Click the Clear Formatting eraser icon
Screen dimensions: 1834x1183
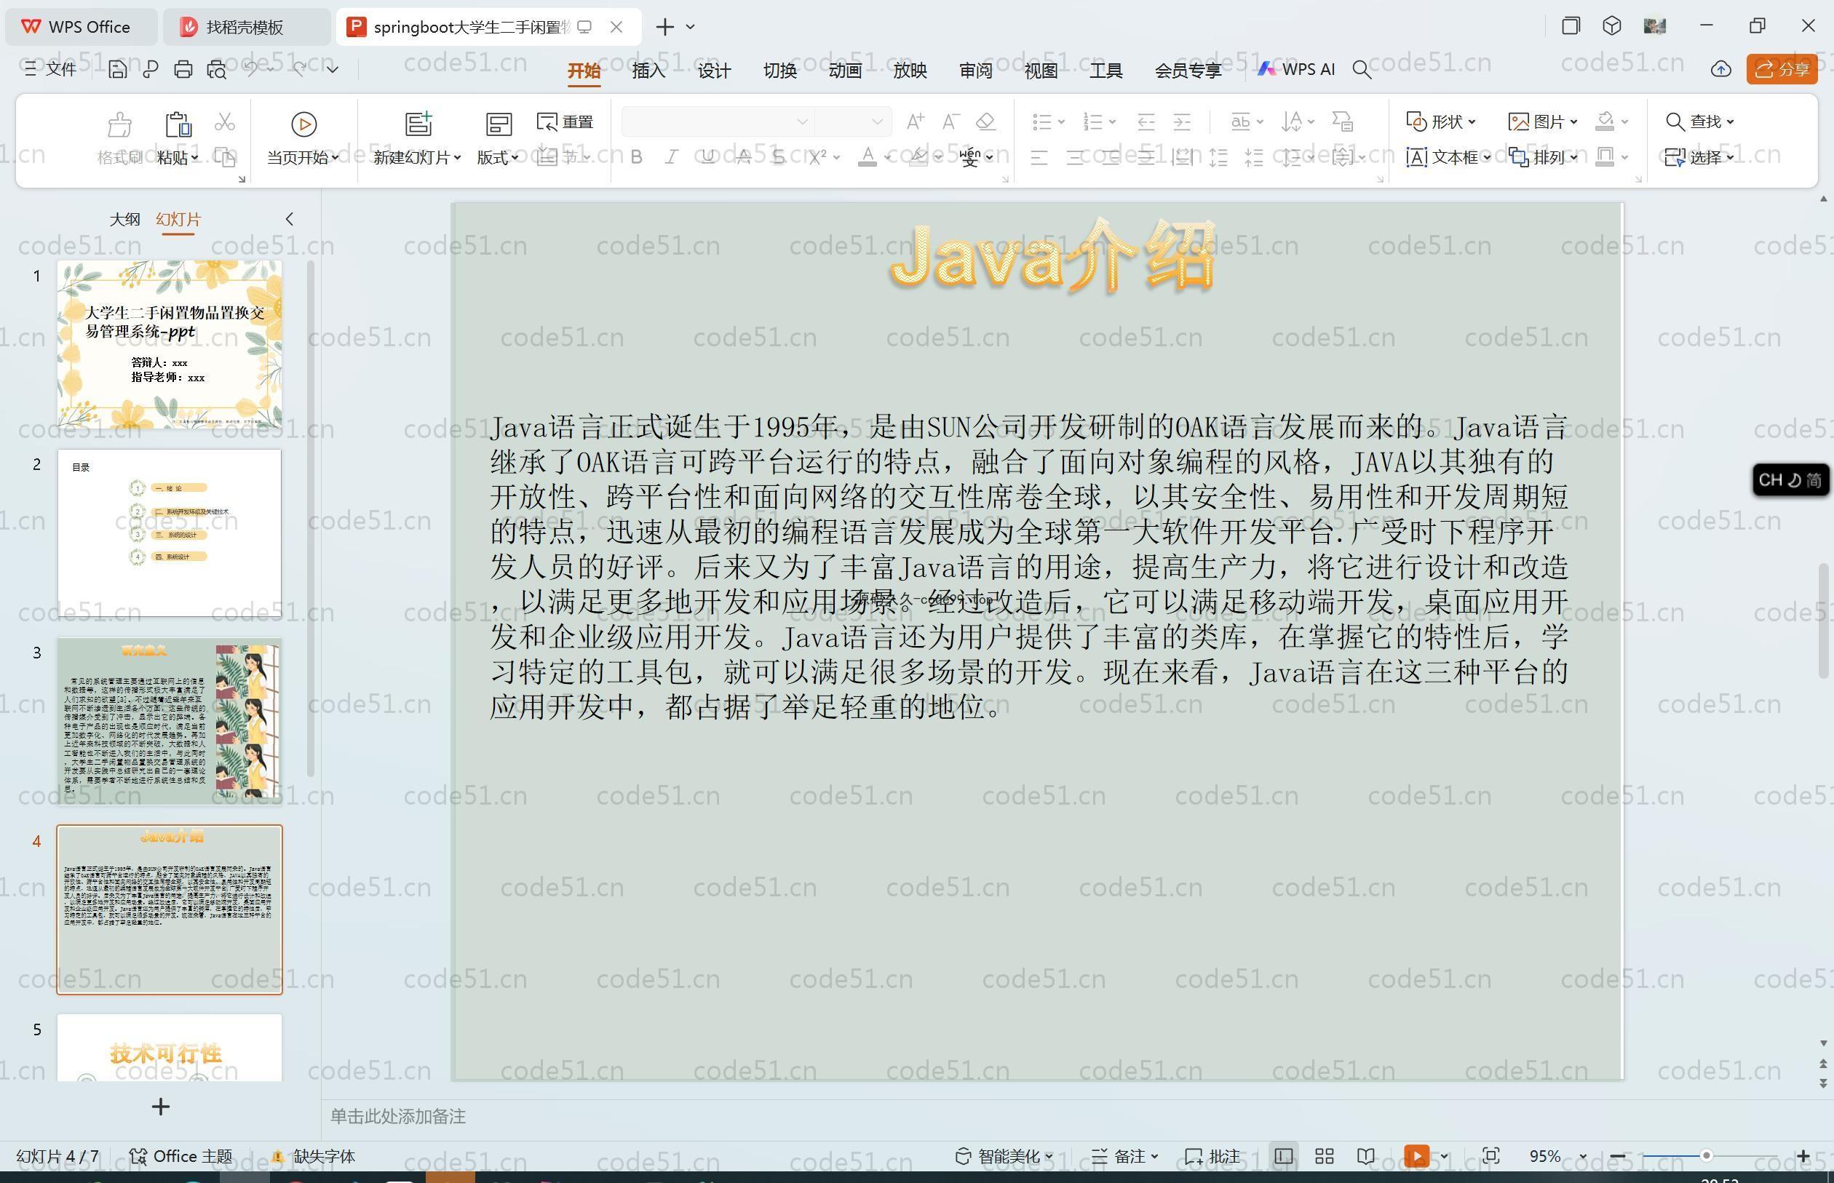pos(985,122)
